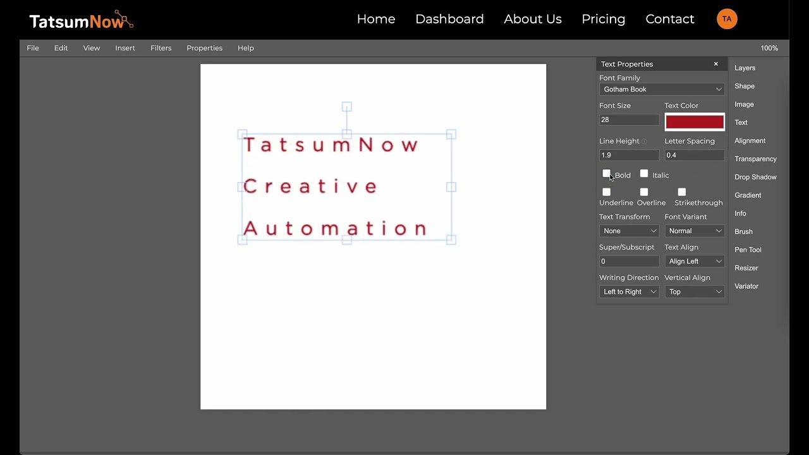Screen dimensions: 809x455
Task: Open the Insert menu
Action: [x=125, y=48]
